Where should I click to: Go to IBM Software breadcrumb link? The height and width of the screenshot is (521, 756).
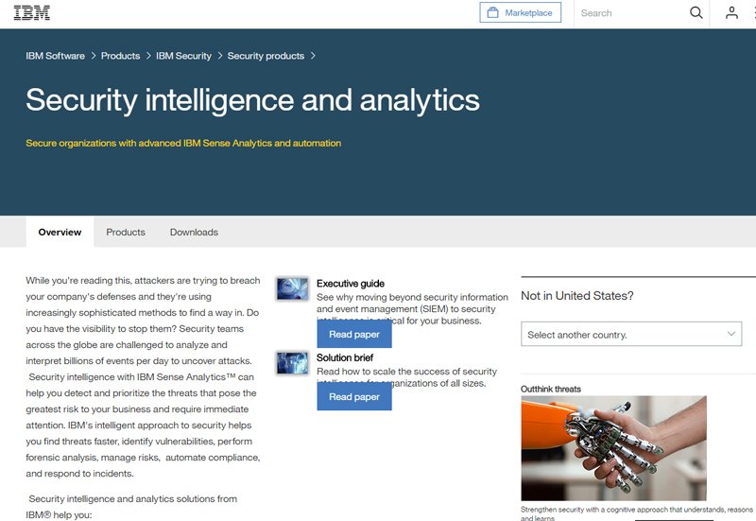[x=55, y=56]
